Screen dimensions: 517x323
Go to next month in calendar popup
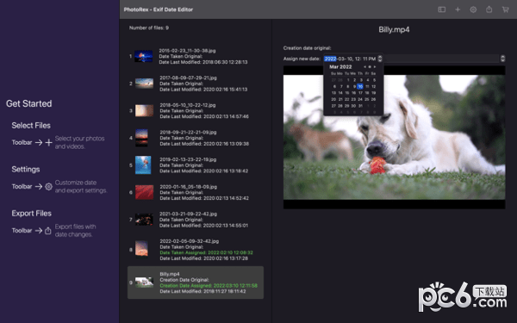(375, 67)
